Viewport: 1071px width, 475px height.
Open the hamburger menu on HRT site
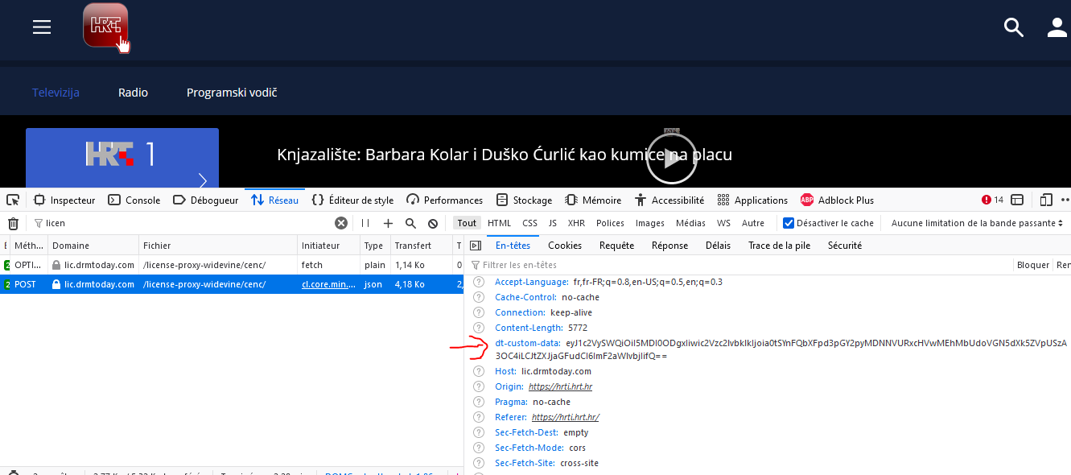(42, 27)
